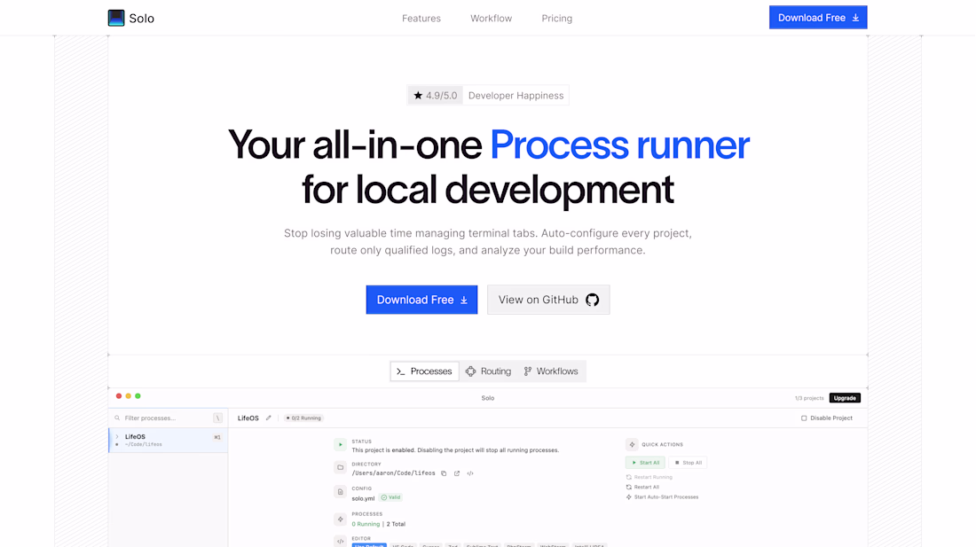
Task: Click the pencil icon to rename LifeOS
Action: (x=268, y=418)
